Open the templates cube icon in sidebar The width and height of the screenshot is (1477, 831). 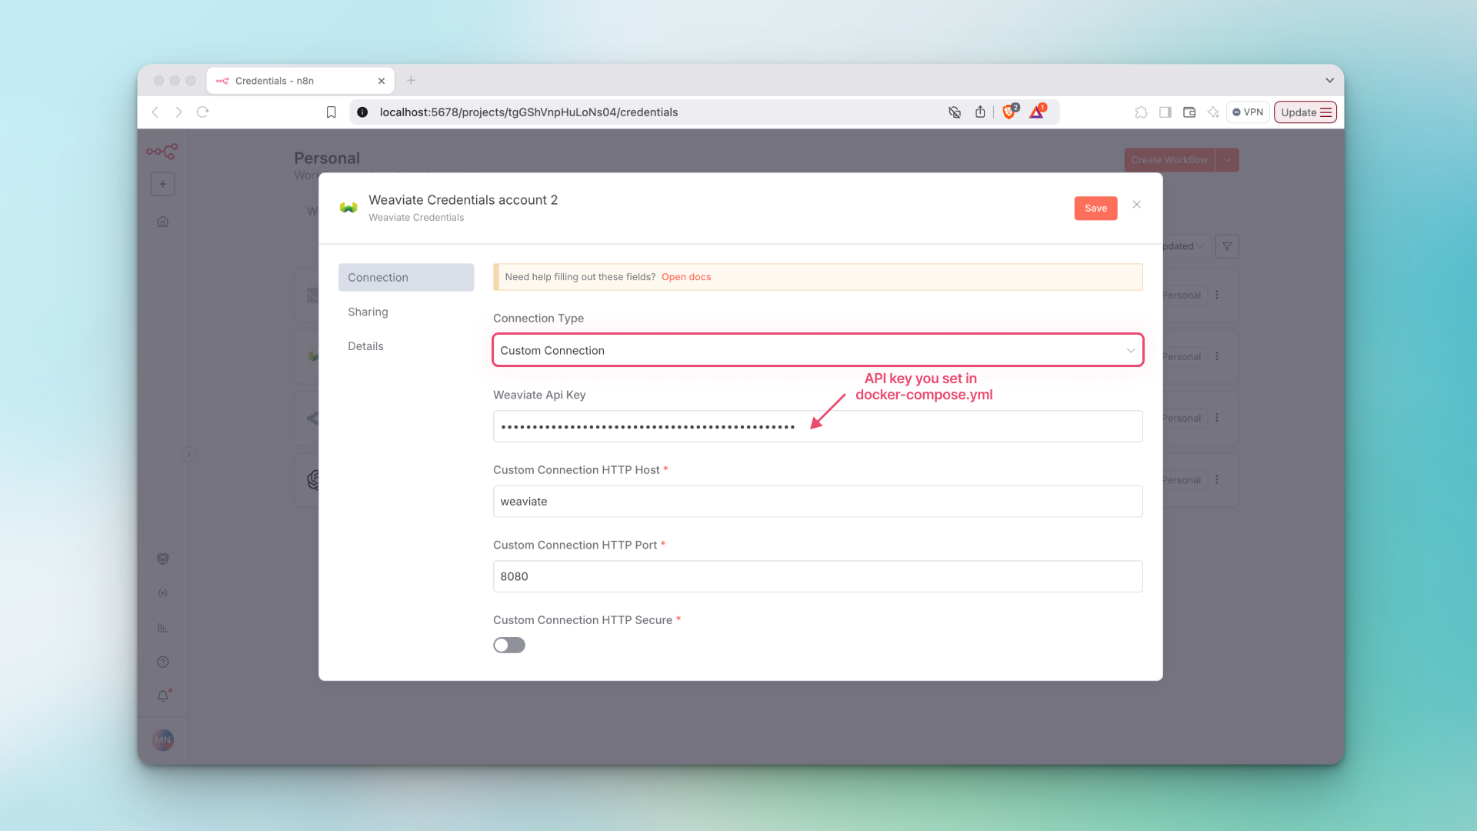(x=162, y=559)
